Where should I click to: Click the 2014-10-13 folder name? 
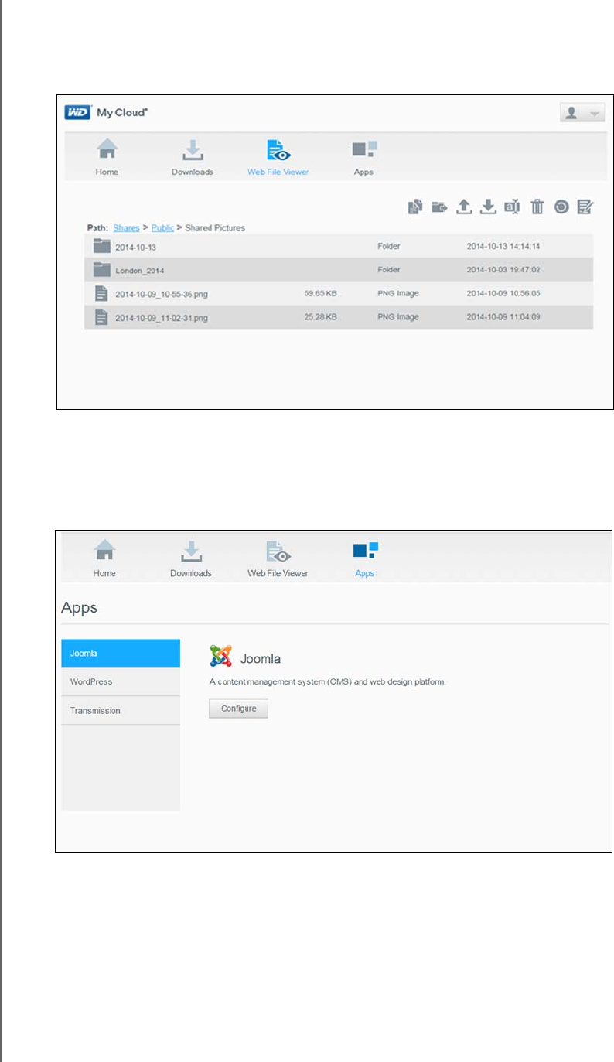(x=135, y=247)
